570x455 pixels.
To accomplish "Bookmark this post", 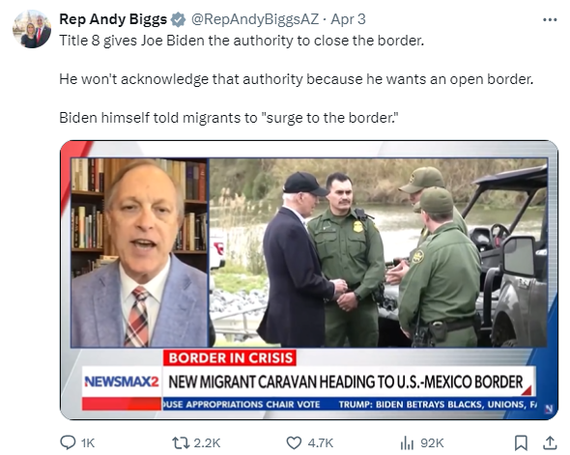I will coord(521,442).
